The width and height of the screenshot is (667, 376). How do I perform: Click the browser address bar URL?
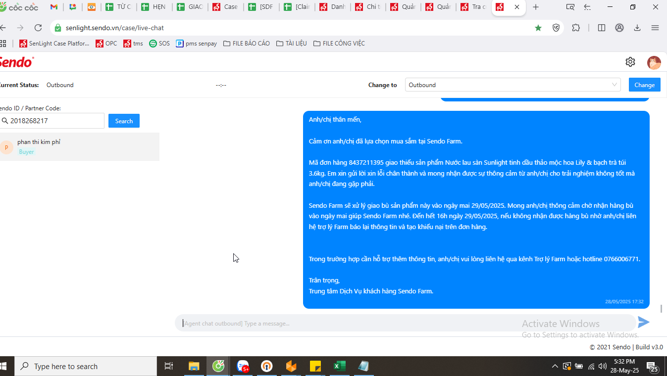(x=115, y=28)
